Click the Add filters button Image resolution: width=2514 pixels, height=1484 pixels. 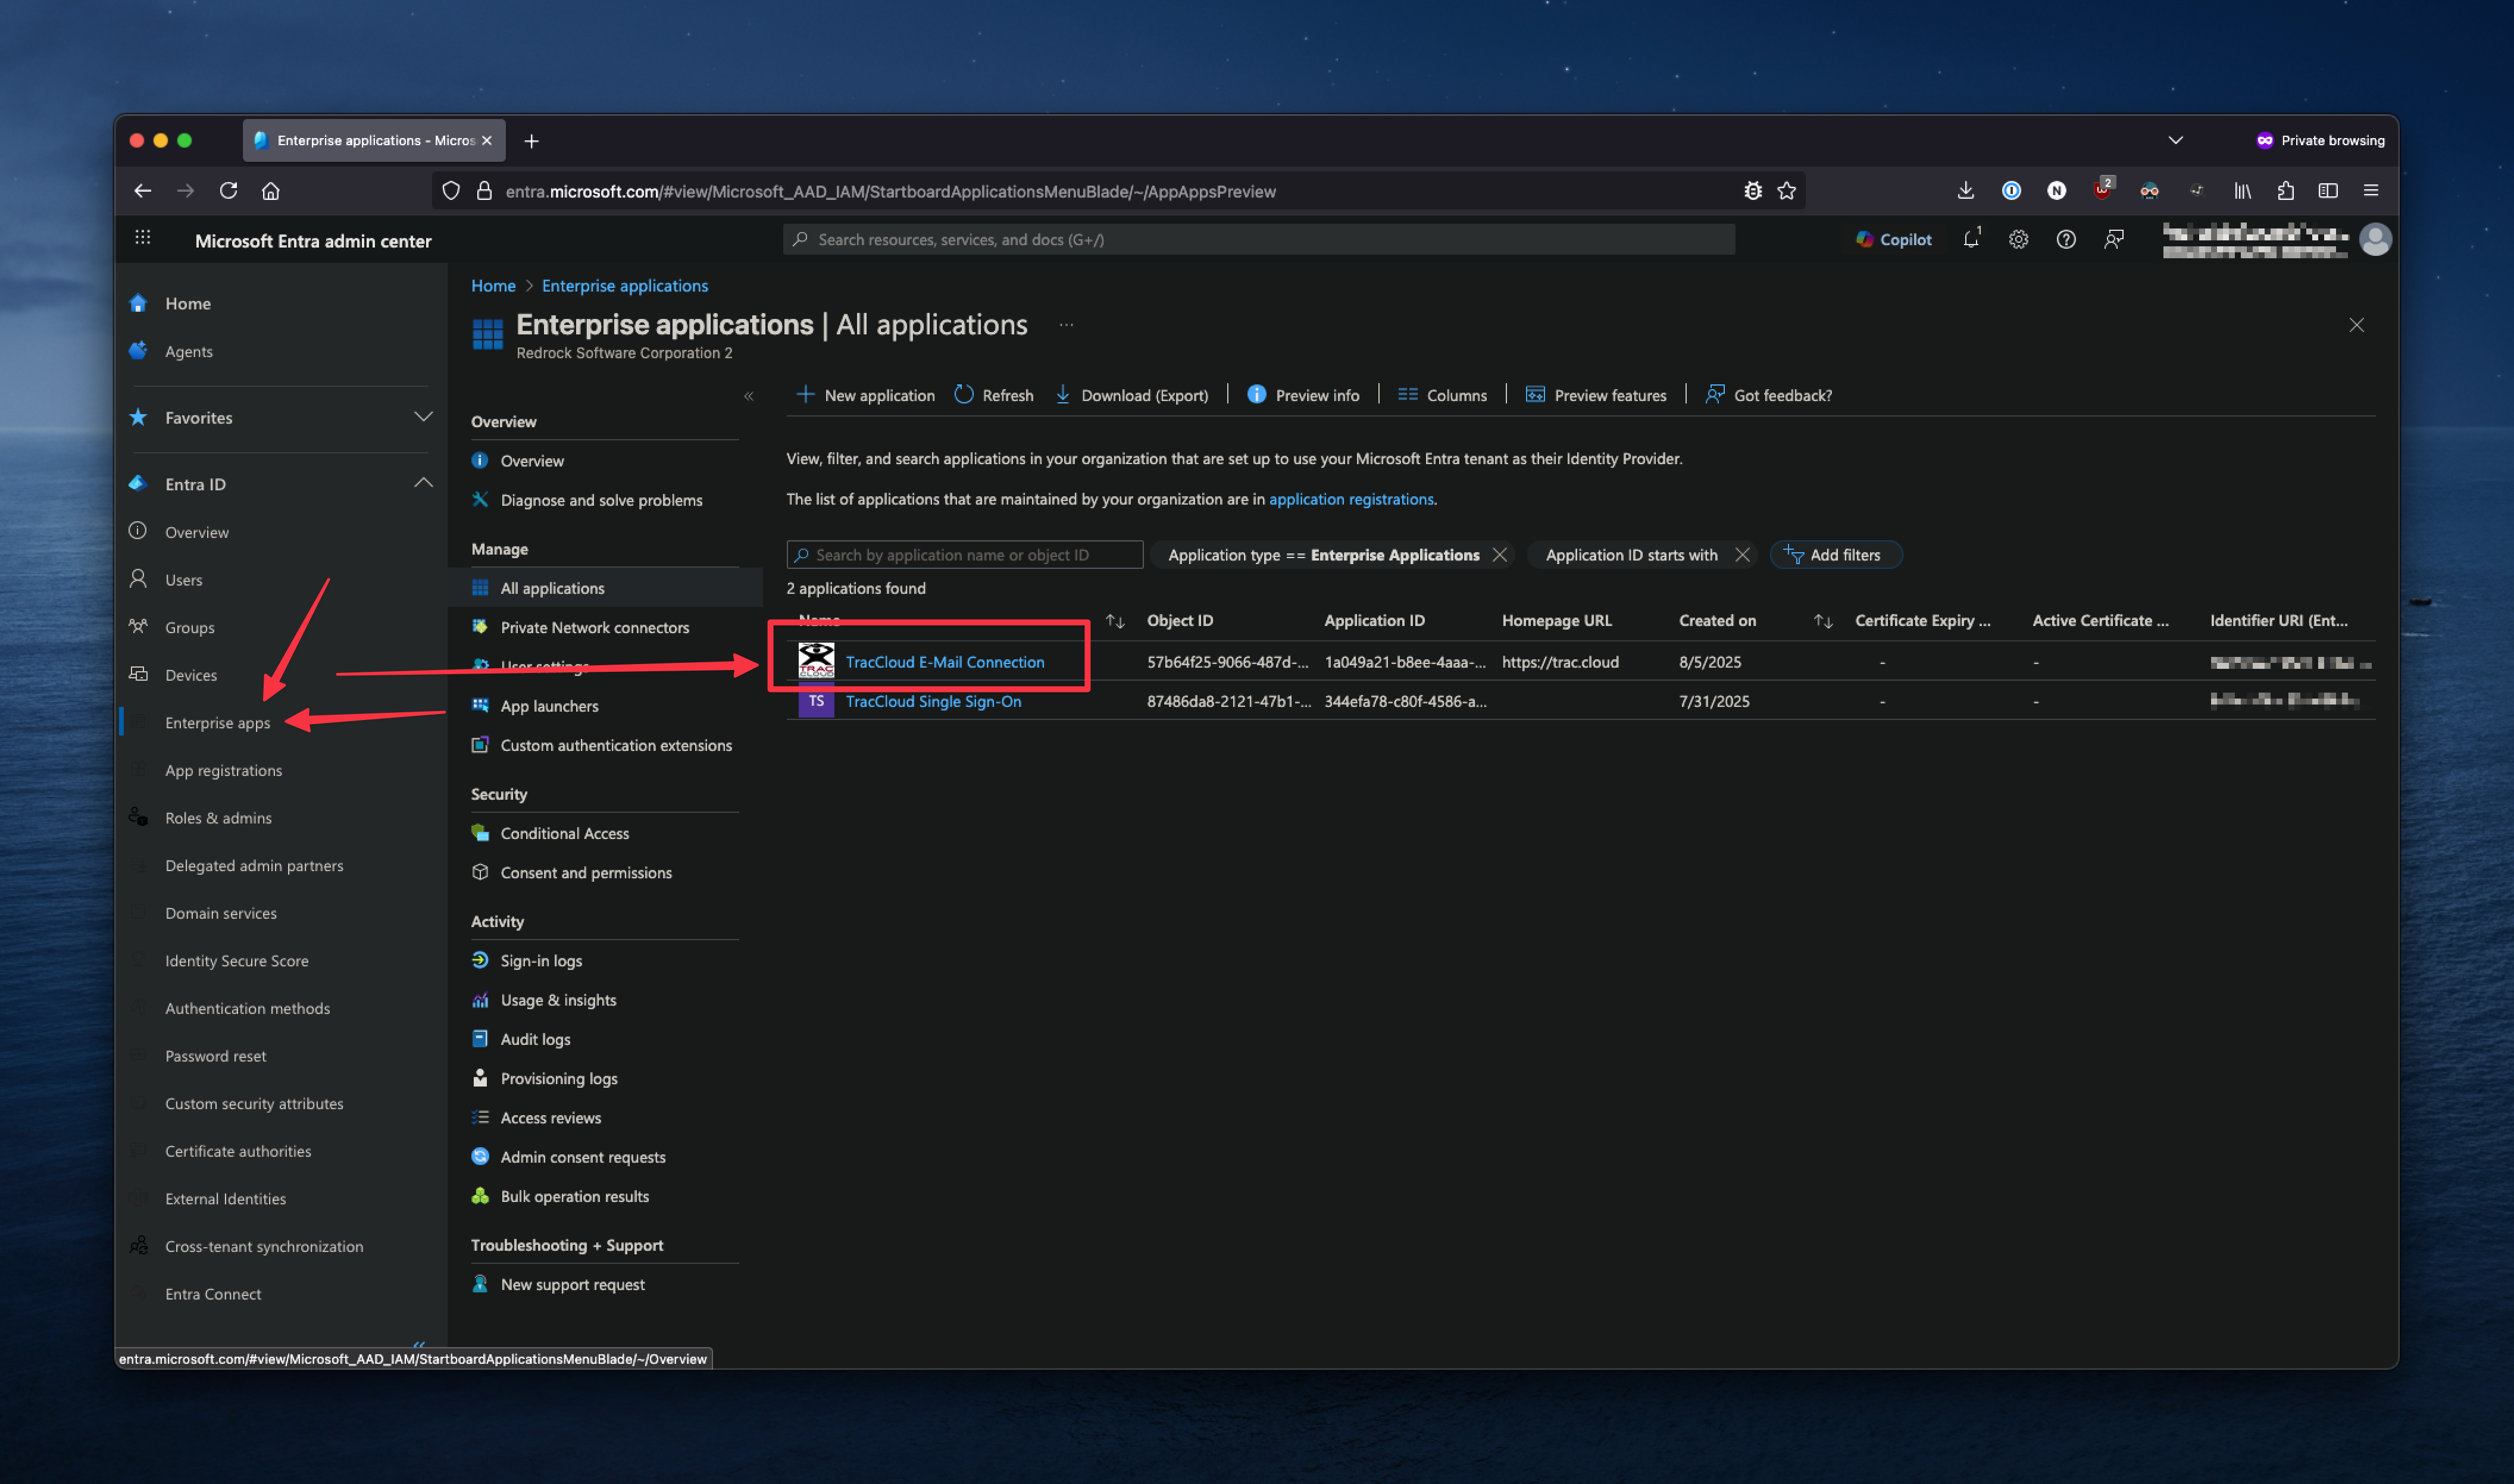[x=1835, y=555]
